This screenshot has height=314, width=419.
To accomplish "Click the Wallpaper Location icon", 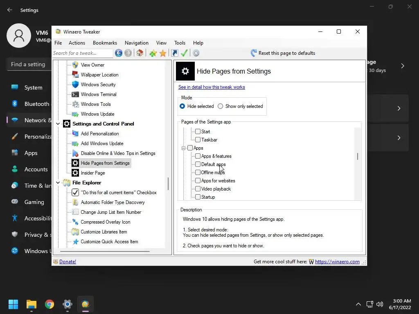I will (x=75, y=74).
